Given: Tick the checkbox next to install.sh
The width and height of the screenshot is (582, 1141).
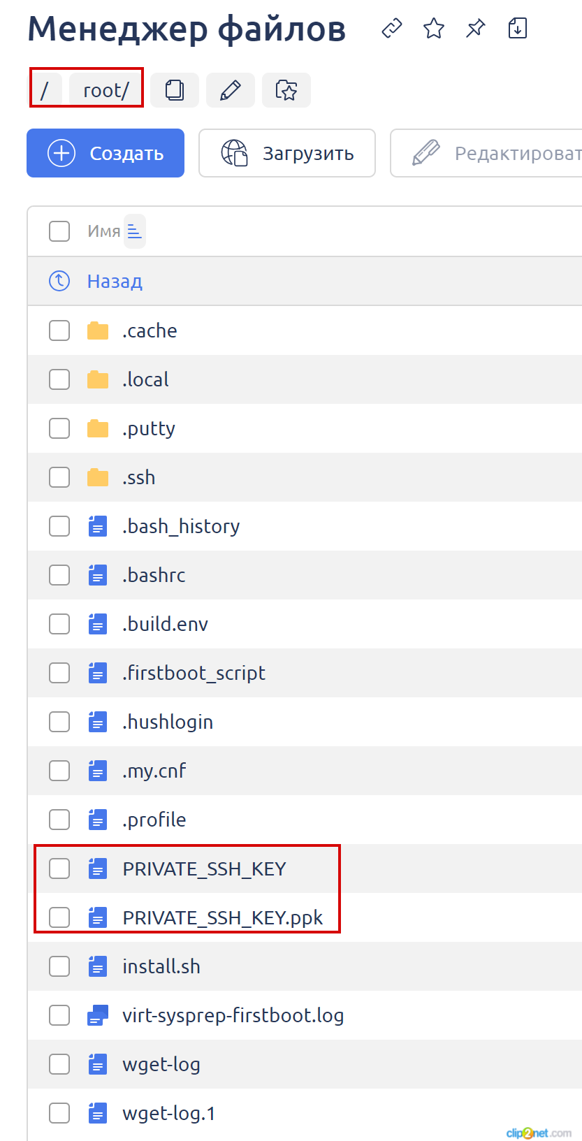Looking at the screenshot, I should tap(59, 966).
